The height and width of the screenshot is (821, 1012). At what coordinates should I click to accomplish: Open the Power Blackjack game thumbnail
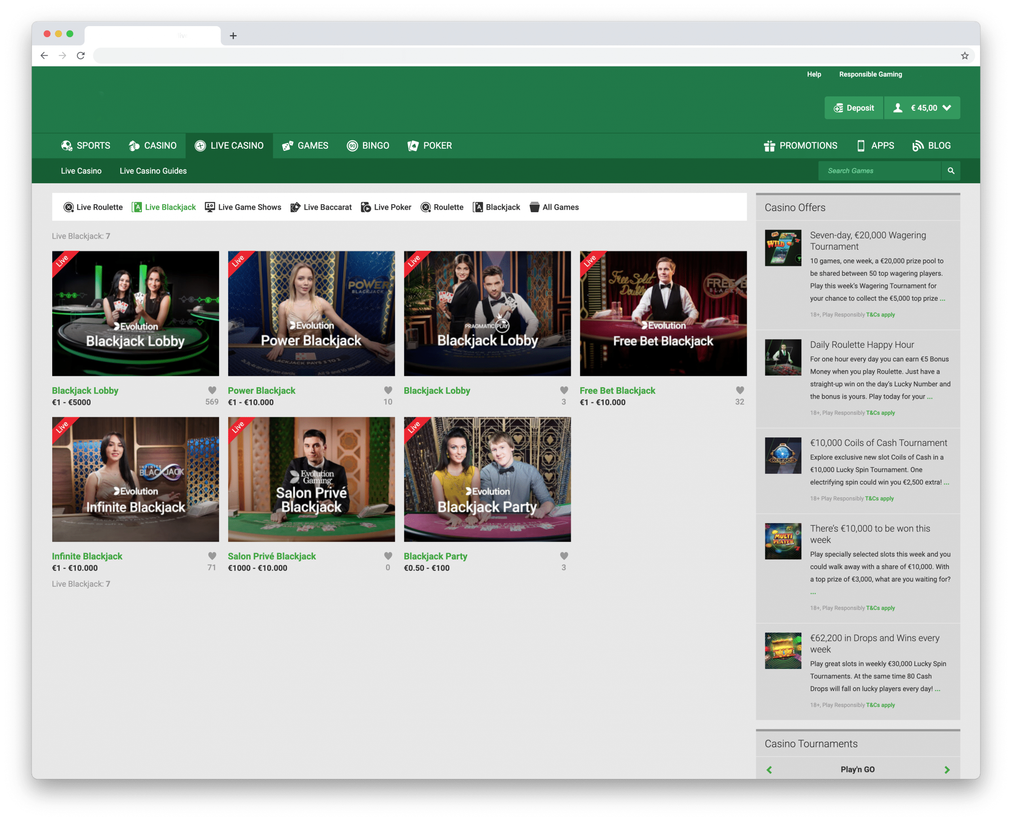(x=312, y=314)
